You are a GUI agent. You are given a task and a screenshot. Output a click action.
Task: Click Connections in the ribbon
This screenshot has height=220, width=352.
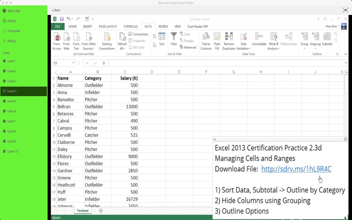pyautogui.click(x=138, y=34)
